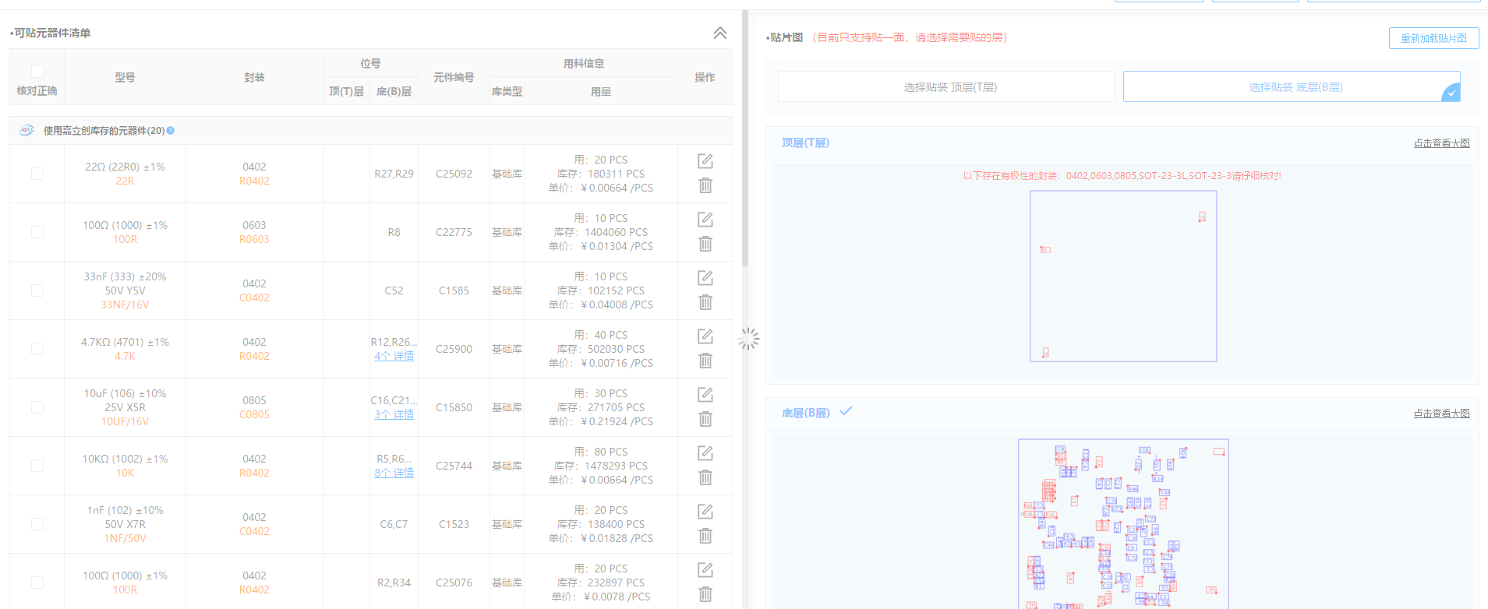Delete the 22Ω R0402 component row

(705, 185)
